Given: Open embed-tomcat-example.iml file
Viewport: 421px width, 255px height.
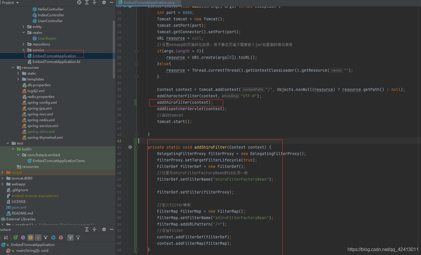Looking at the screenshot, I should point(35,196).
